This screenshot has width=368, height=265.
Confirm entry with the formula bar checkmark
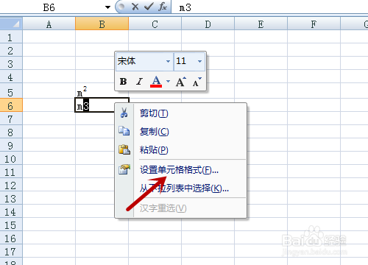[x=149, y=7]
